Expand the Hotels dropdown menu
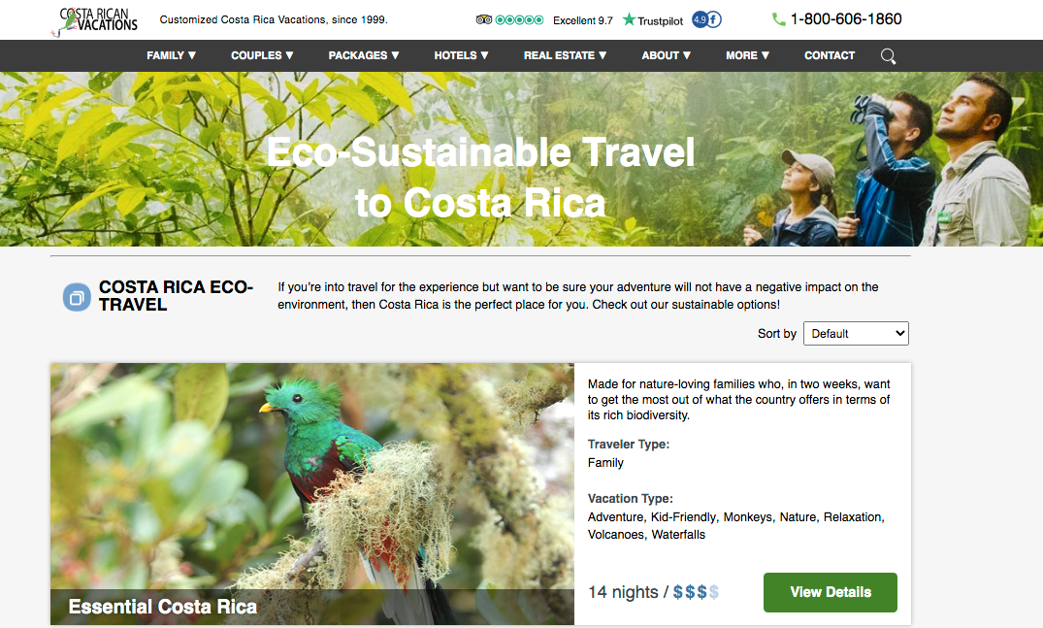This screenshot has height=628, width=1043. 462,55
